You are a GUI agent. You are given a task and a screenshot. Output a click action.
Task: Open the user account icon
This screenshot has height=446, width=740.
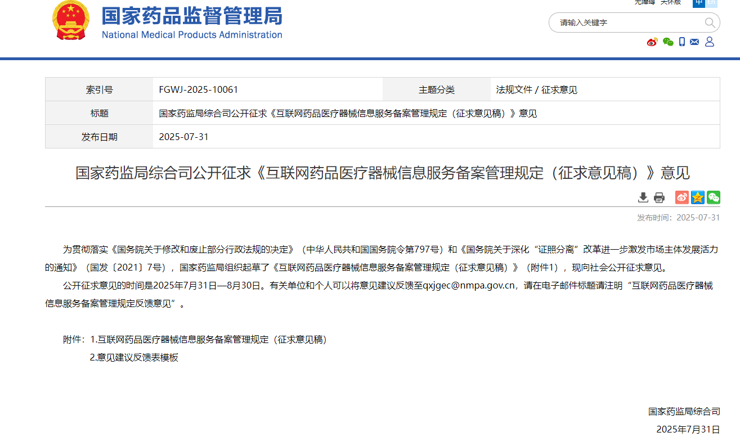point(709,42)
